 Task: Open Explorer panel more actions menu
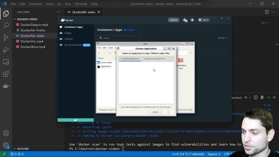[58, 12]
